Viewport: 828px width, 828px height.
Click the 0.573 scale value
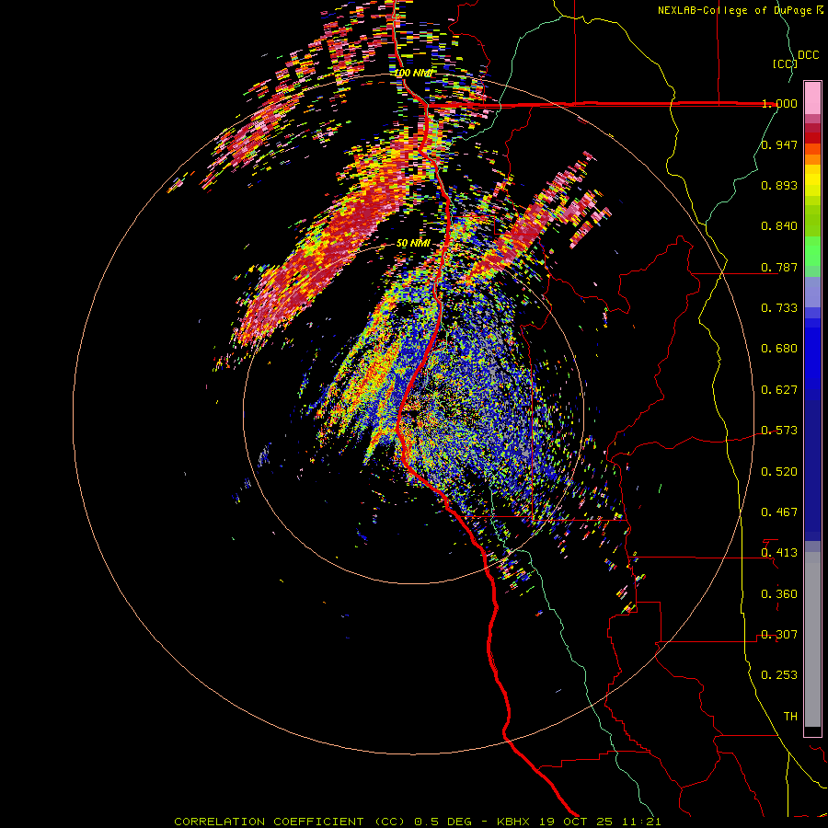tap(779, 430)
